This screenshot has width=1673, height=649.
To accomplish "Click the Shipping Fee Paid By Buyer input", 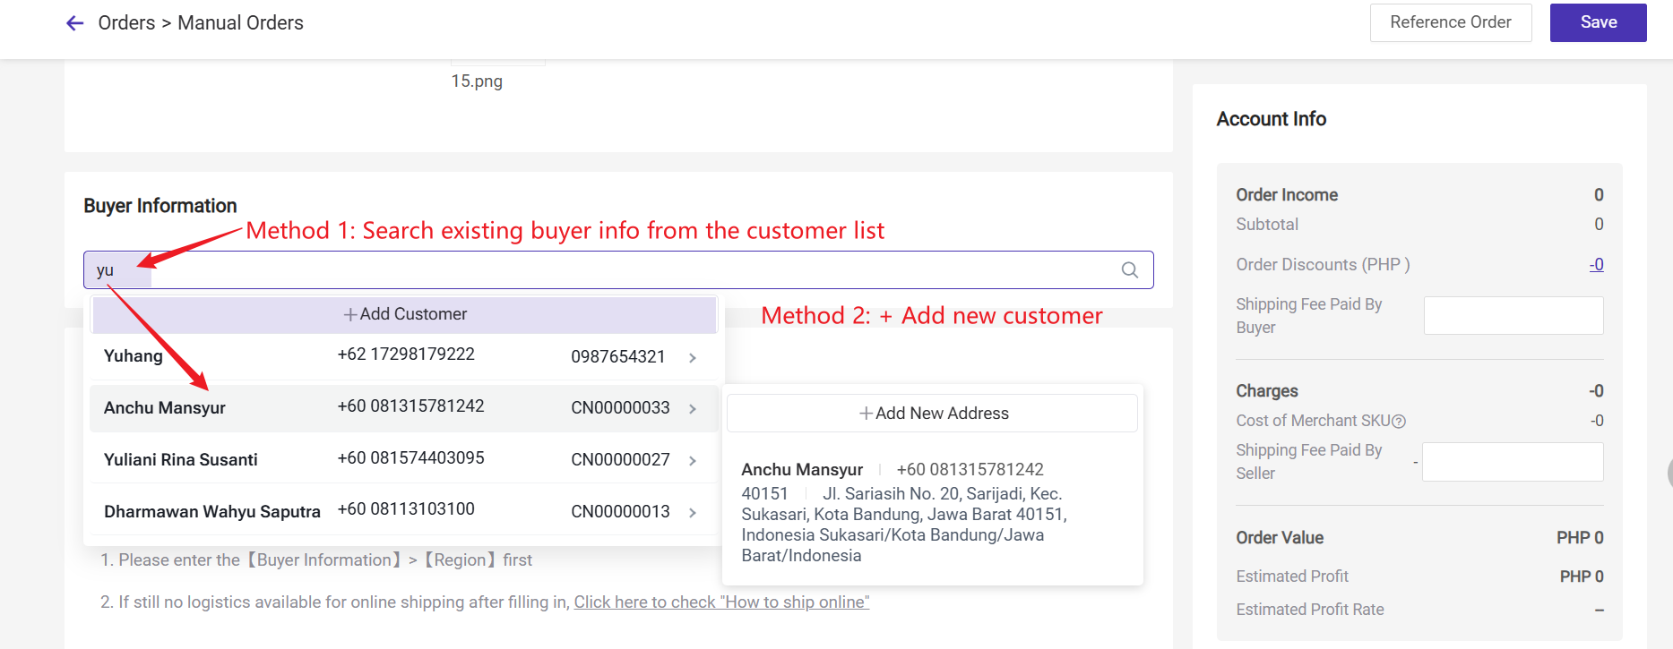I will (1513, 316).
